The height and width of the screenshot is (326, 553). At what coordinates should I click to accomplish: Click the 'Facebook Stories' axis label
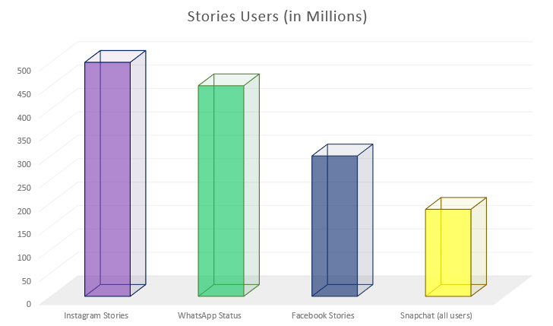point(323,315)
